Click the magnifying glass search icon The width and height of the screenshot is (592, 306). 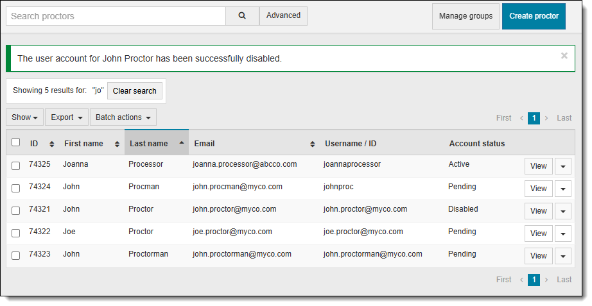pos(242,16)
